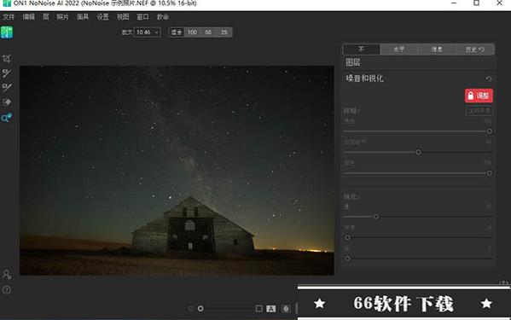Select the first brush tool below Crop
The height and width of the screenshot is (320, 511).
pos(7,73)
